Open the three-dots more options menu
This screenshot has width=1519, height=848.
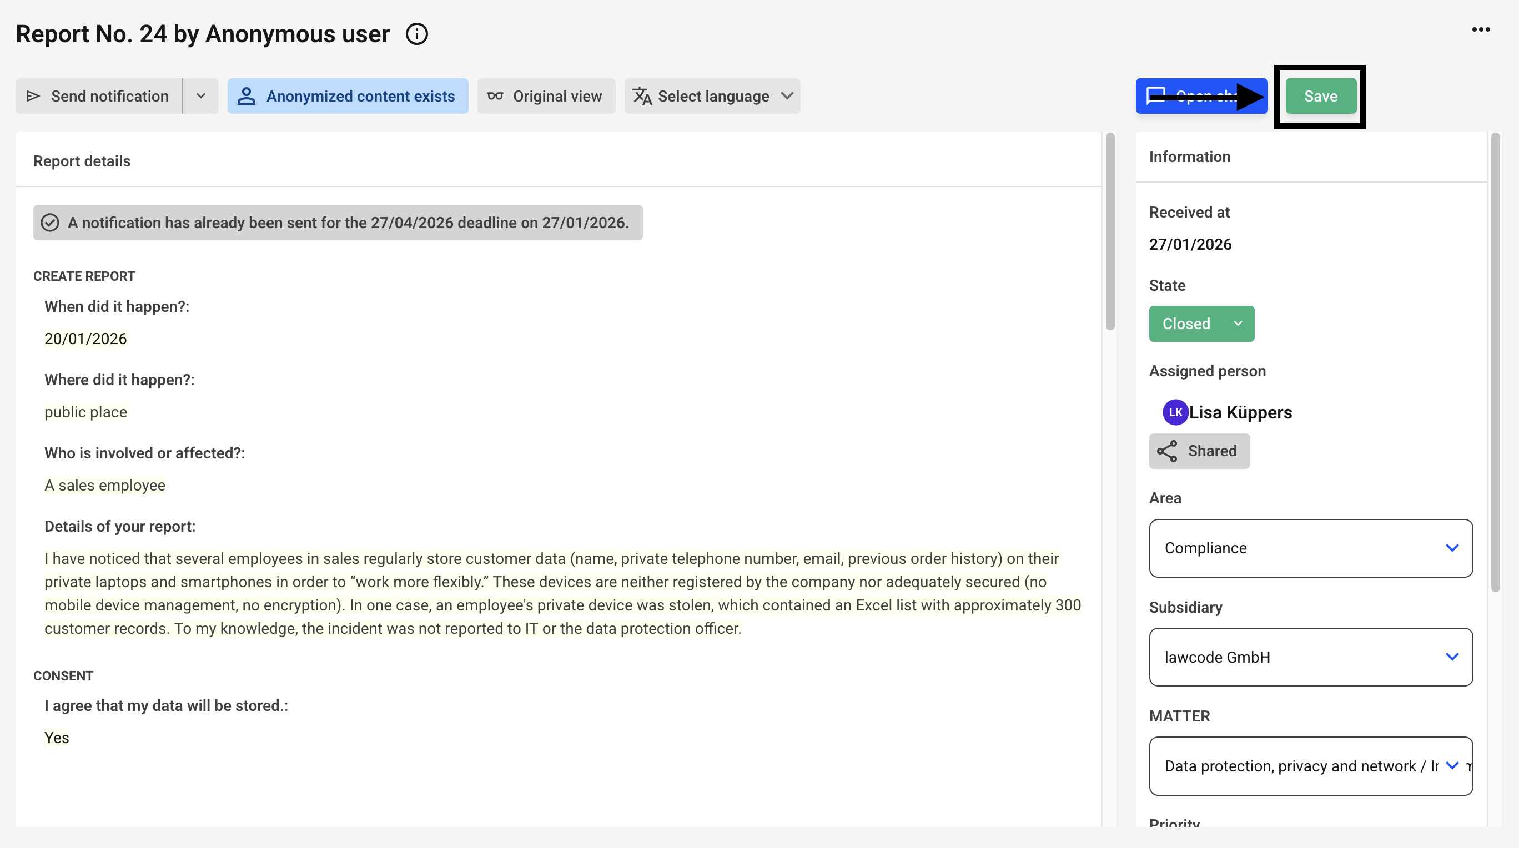(1480, 29)
